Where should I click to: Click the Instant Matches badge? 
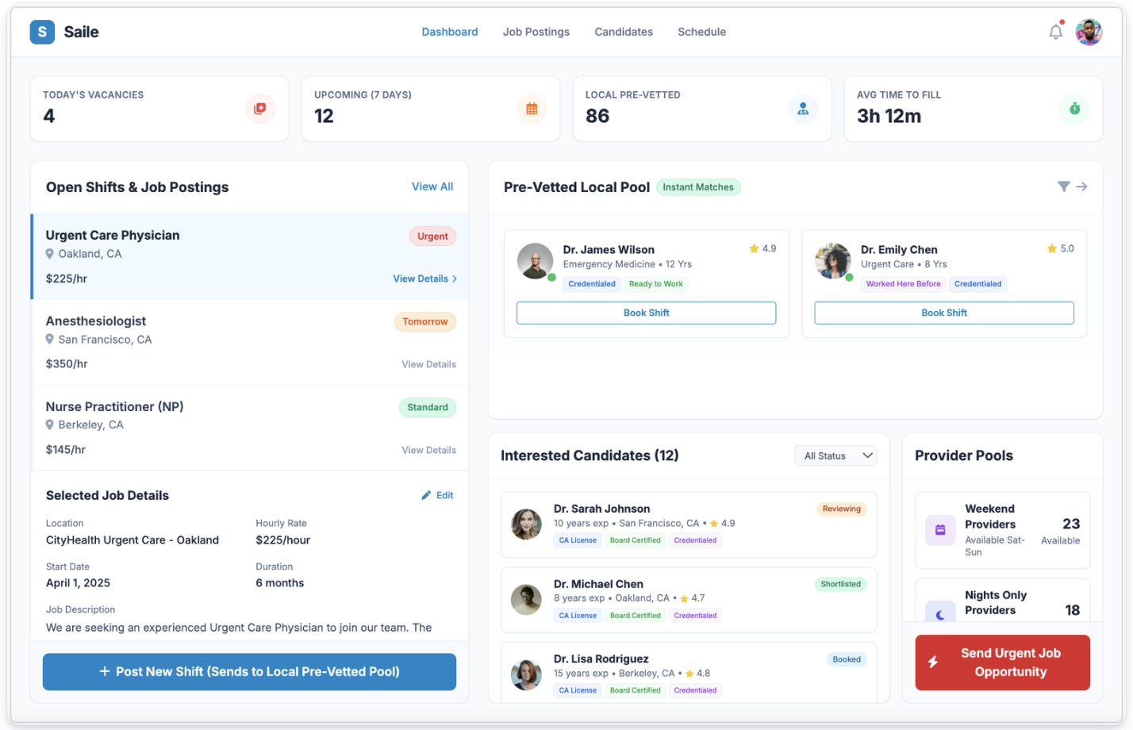click(698, 187)
